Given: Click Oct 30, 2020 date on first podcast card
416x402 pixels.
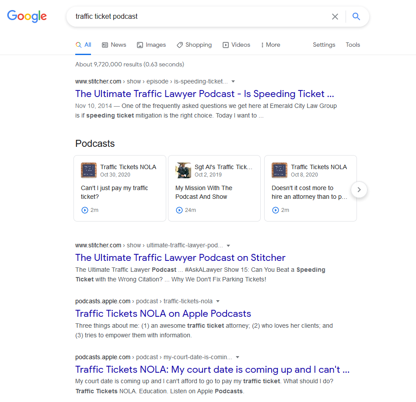Looking at the screenshot, I should point(115,175).
